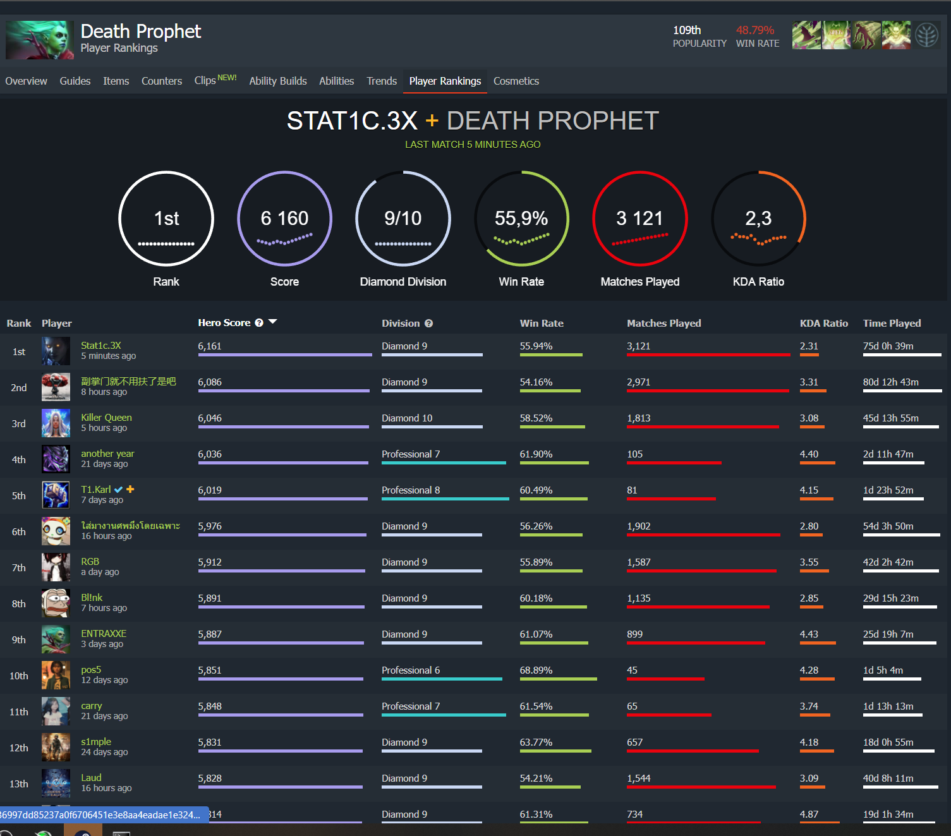Click the verified checkmark beside T1.Karl

119,490
